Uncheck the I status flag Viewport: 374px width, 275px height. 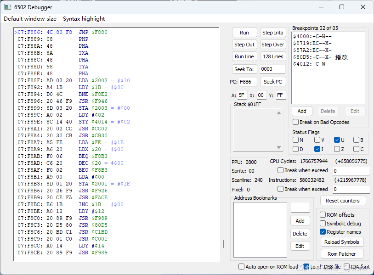click(x=317, y=149)
